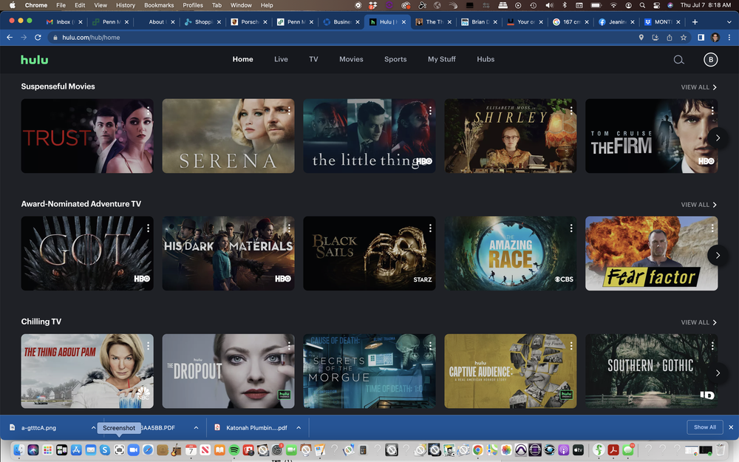Open the Serena movie thumbnail
Image resolution: width=739 pixels, height=462 pixels.
228,136
